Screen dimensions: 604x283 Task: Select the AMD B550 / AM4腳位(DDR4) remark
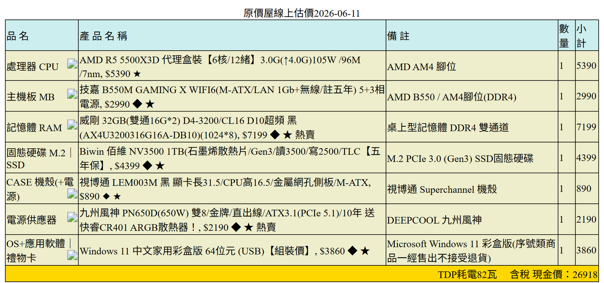[x=452, y=97]
